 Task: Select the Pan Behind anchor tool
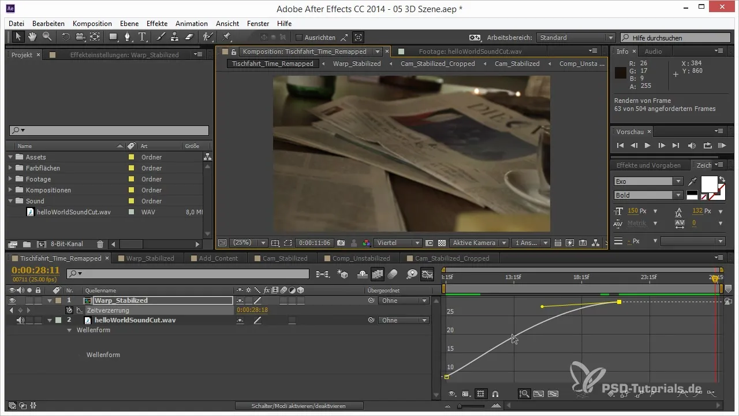[x=95, y=37]
